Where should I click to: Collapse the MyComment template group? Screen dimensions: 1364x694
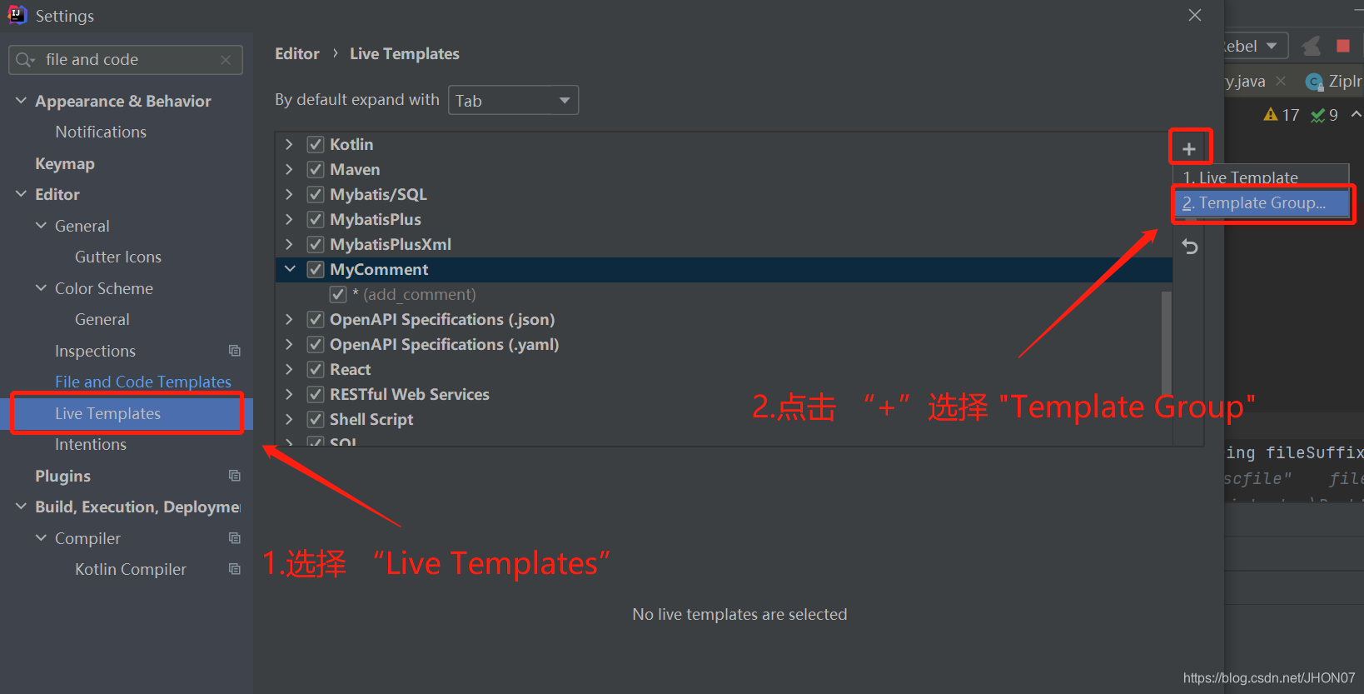coord(290,269)
